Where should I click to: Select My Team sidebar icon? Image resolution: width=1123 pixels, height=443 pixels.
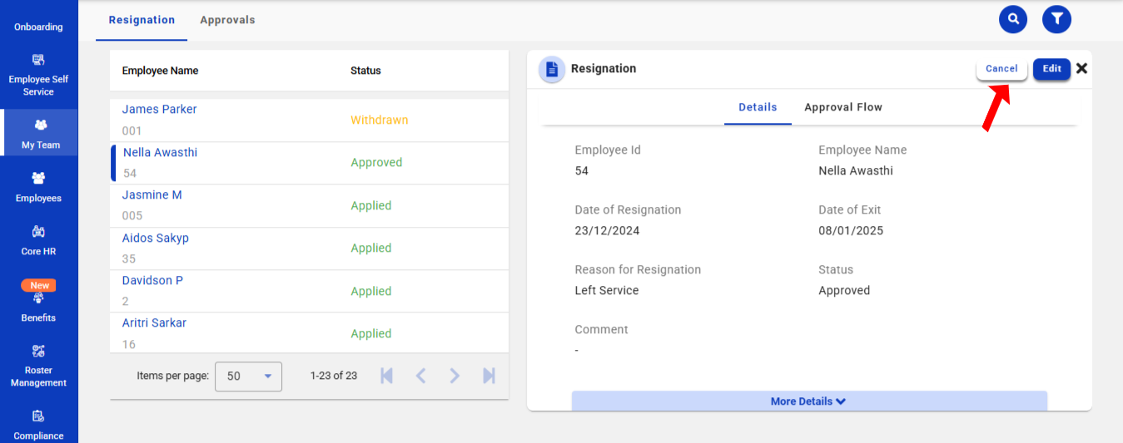coord(40,133)
